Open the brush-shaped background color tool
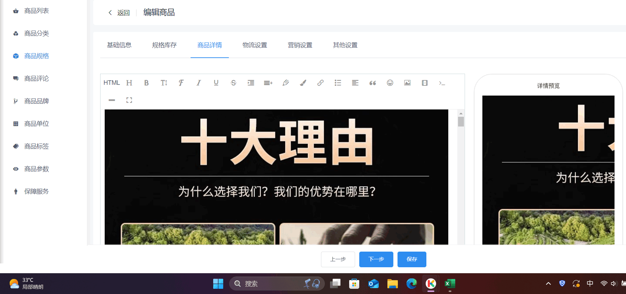The width and height of the screenshot is (626, 294). 303,83
